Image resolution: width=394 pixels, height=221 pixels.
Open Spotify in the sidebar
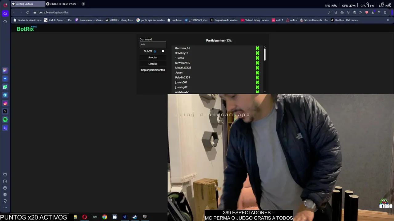click(5, 120)
